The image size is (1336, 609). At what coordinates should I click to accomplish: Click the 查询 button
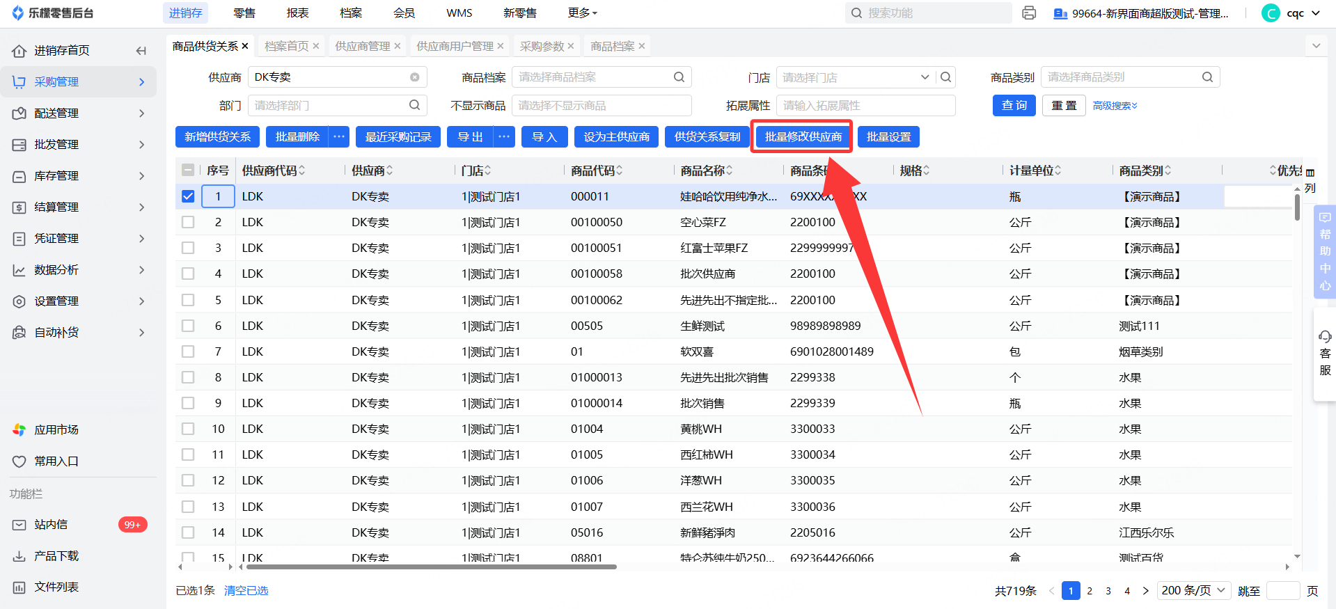(1014, 105)
